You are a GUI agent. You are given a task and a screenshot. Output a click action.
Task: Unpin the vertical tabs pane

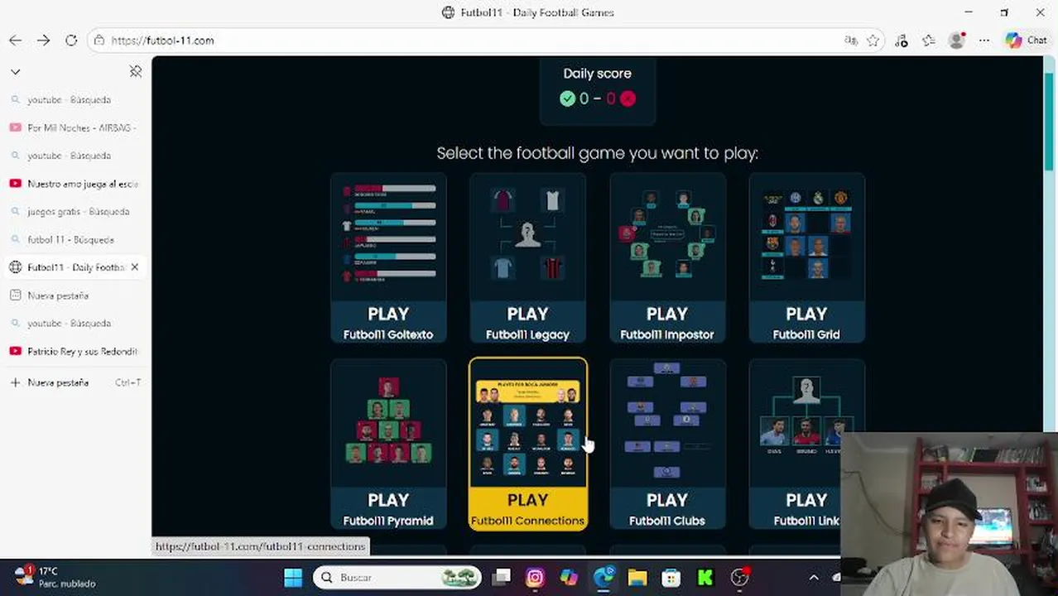click(x=136, y=72)
